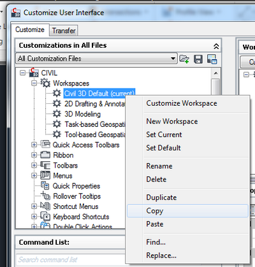The width and height of the screenshot is (255, 267).
Task: Click the Search command list field
Action: 71,259
